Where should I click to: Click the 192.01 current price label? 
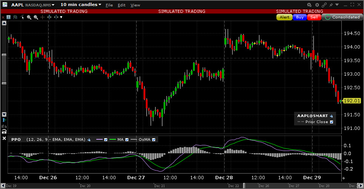click(352, 101)
